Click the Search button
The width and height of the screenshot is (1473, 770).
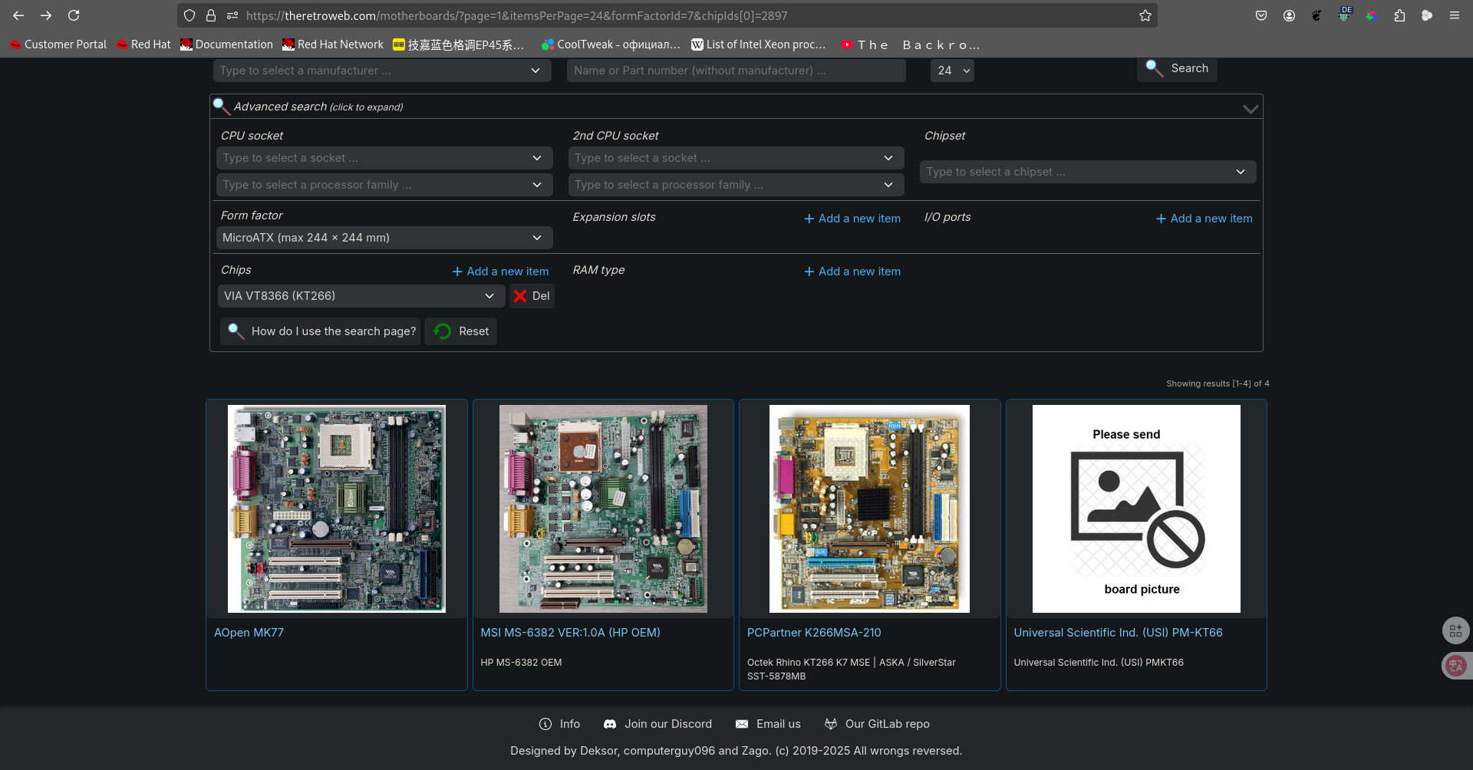(1177, 68)
